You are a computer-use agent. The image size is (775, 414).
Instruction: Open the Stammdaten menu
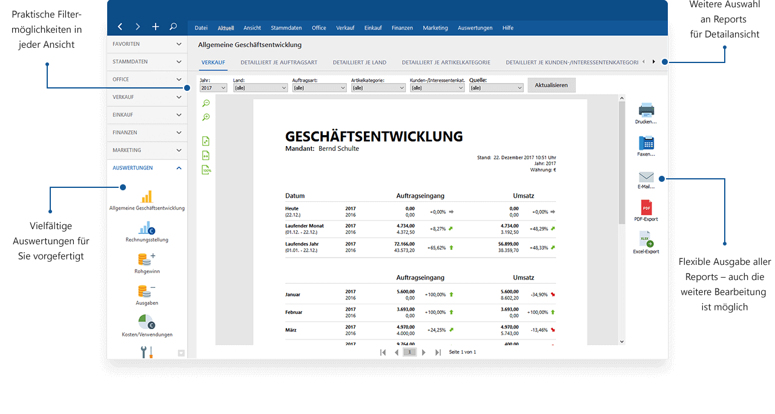(286, 28)
